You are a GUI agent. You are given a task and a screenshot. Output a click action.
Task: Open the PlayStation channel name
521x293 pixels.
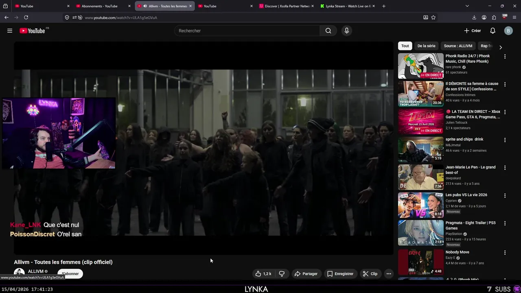454,234
